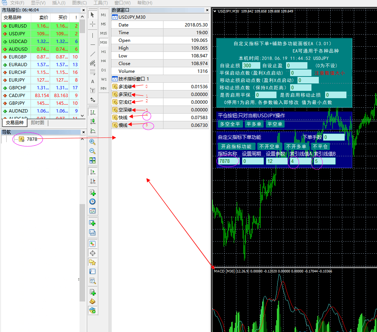Select the crosshair cursor tool
The width and height of the screenshot is (377, 332).
[x=92, y=24]
